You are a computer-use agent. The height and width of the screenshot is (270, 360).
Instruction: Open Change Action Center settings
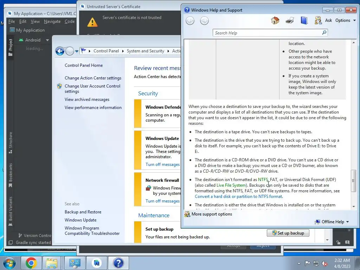point(93,78)
